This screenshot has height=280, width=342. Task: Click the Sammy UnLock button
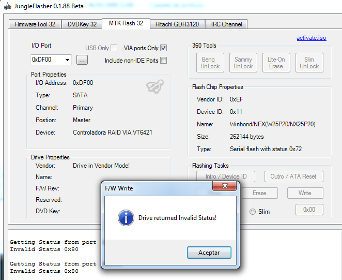[x=243, y=63]
